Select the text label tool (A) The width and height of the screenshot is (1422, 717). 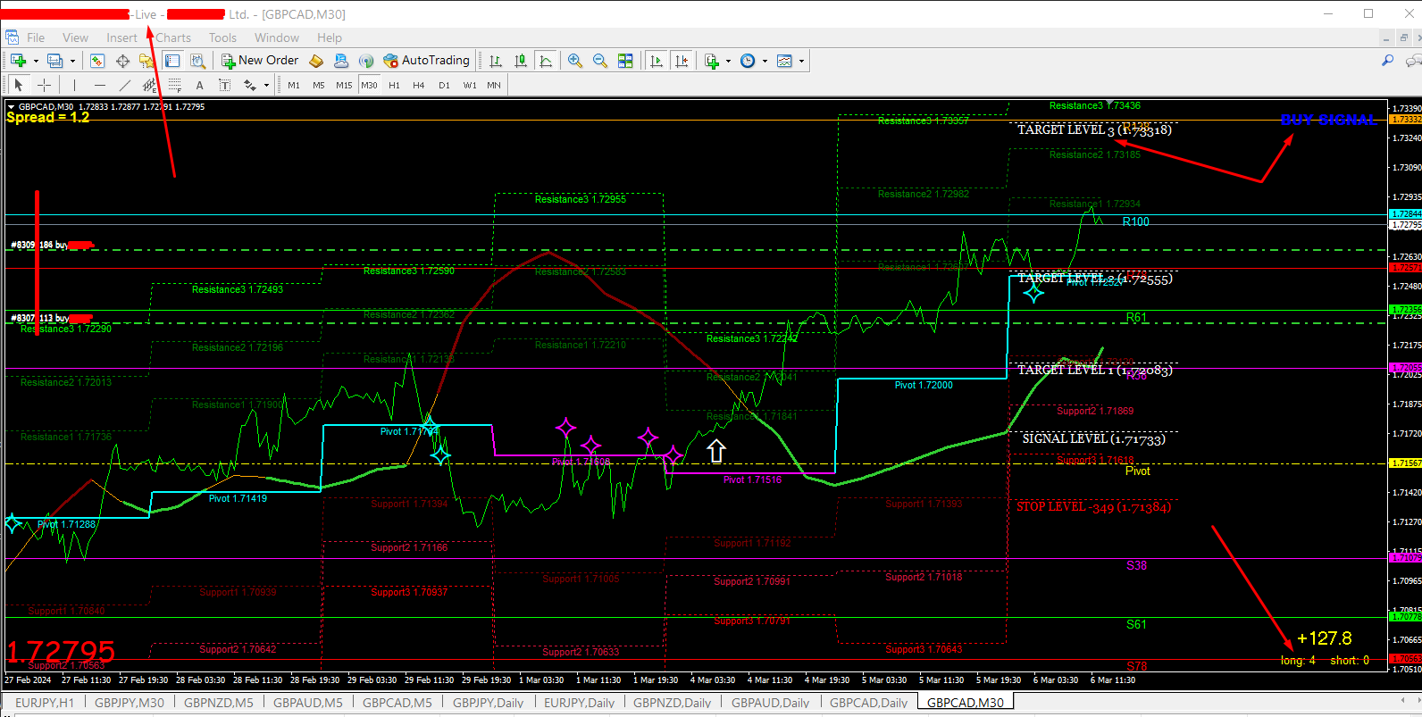[x=199, y=85]
